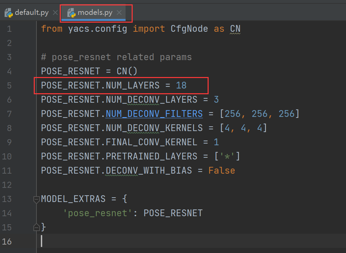The width and height of the screenshot is (346, 253).
Task: Click NUM_DECONV_KERNELS identifier
Action: pyautogui.click(x=154, y=128)
